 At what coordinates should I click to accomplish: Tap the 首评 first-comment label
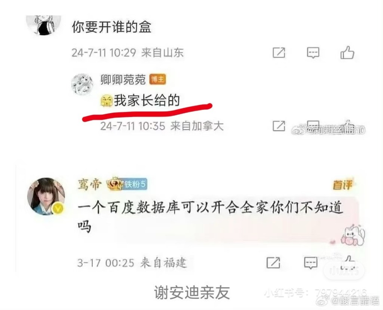[x=343, y=185]
